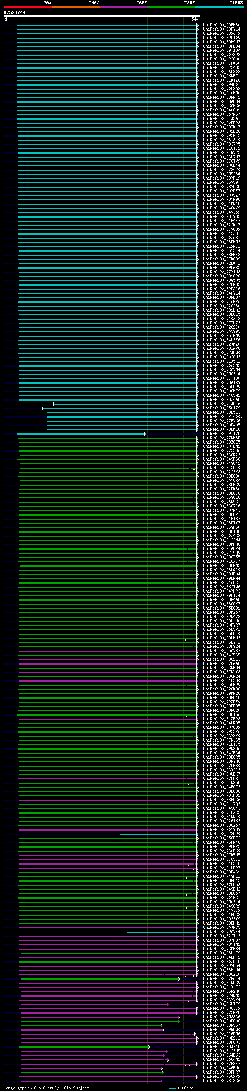The height and width of the screenshot is (1091, 247).
Task: Open hit UniRef100_Q9FNB0
Action: point(221,25)
